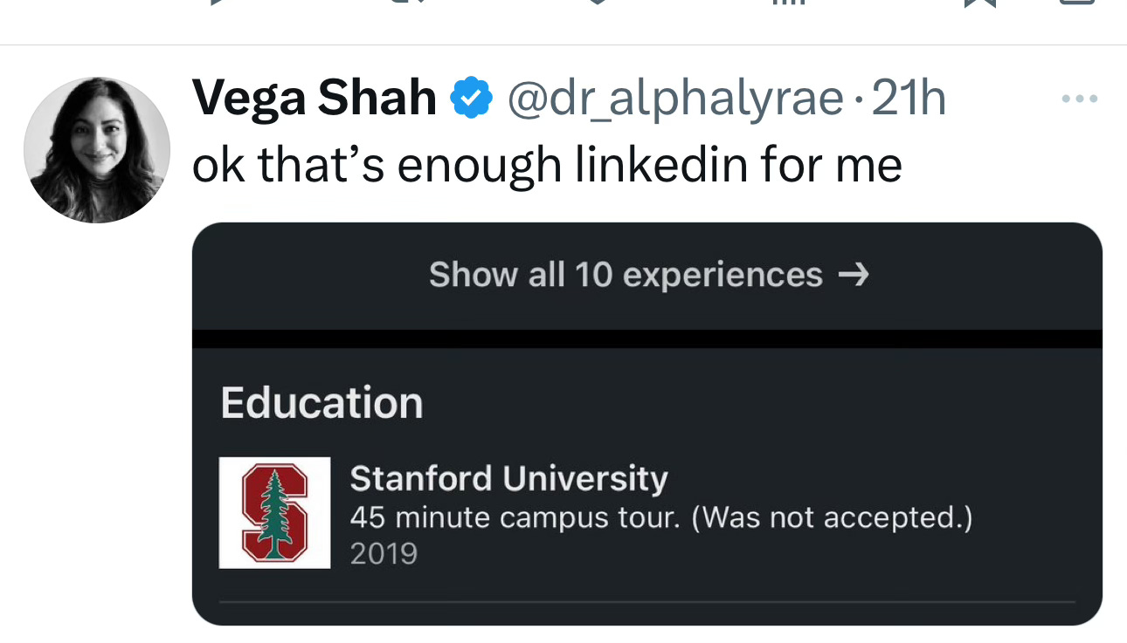This screenshot has width=1127, height=643.
Task: Bookmark the tweet above
Action: [977, 3]
